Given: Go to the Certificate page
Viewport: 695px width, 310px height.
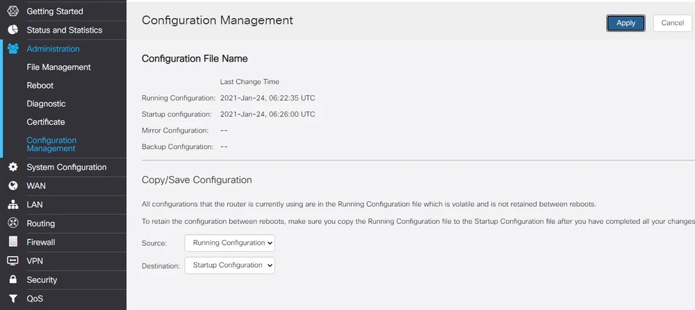Looking at the screenshot, I should coord(45,122).
